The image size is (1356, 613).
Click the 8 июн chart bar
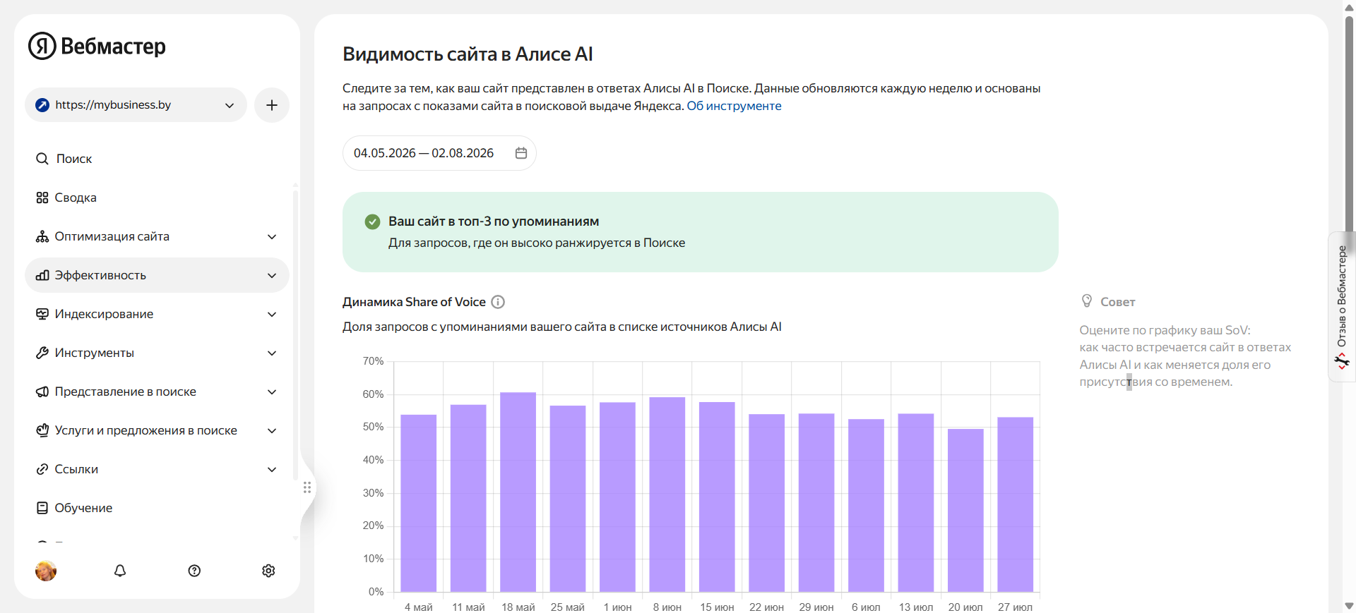click(x=667, y=494)
